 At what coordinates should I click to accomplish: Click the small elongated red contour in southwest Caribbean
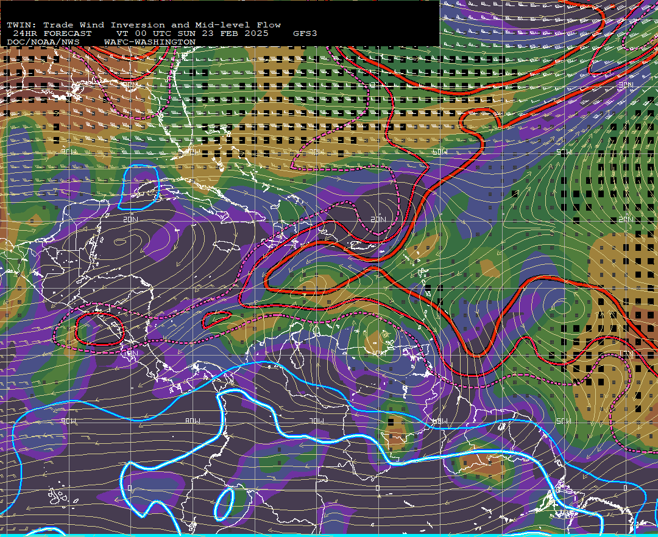(216, 320)
